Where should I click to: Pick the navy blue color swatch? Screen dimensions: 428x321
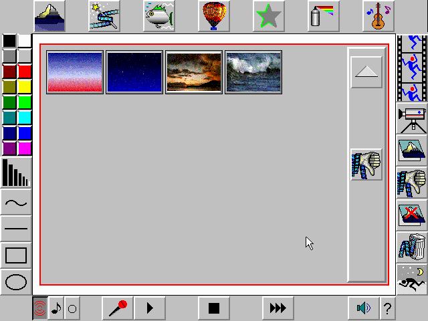coord(9,133)
